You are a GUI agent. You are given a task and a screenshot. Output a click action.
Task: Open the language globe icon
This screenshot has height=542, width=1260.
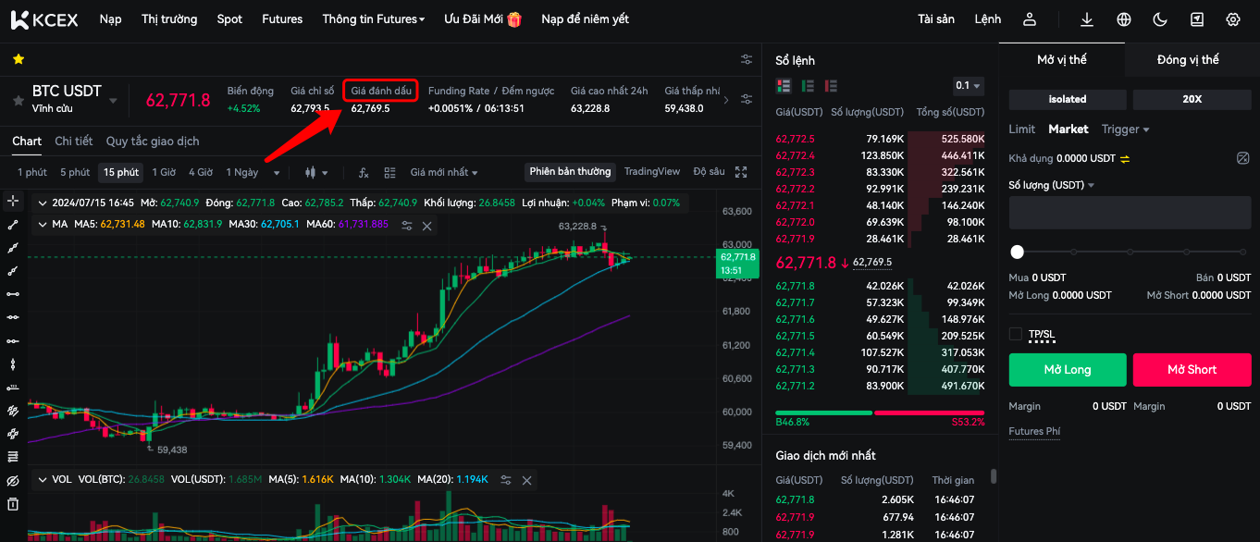point(1124,19)
